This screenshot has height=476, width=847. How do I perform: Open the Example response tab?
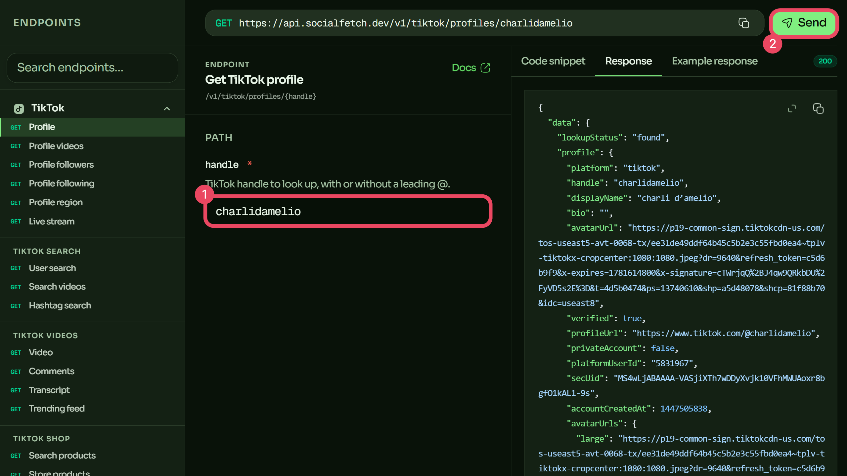coord(715,61)
